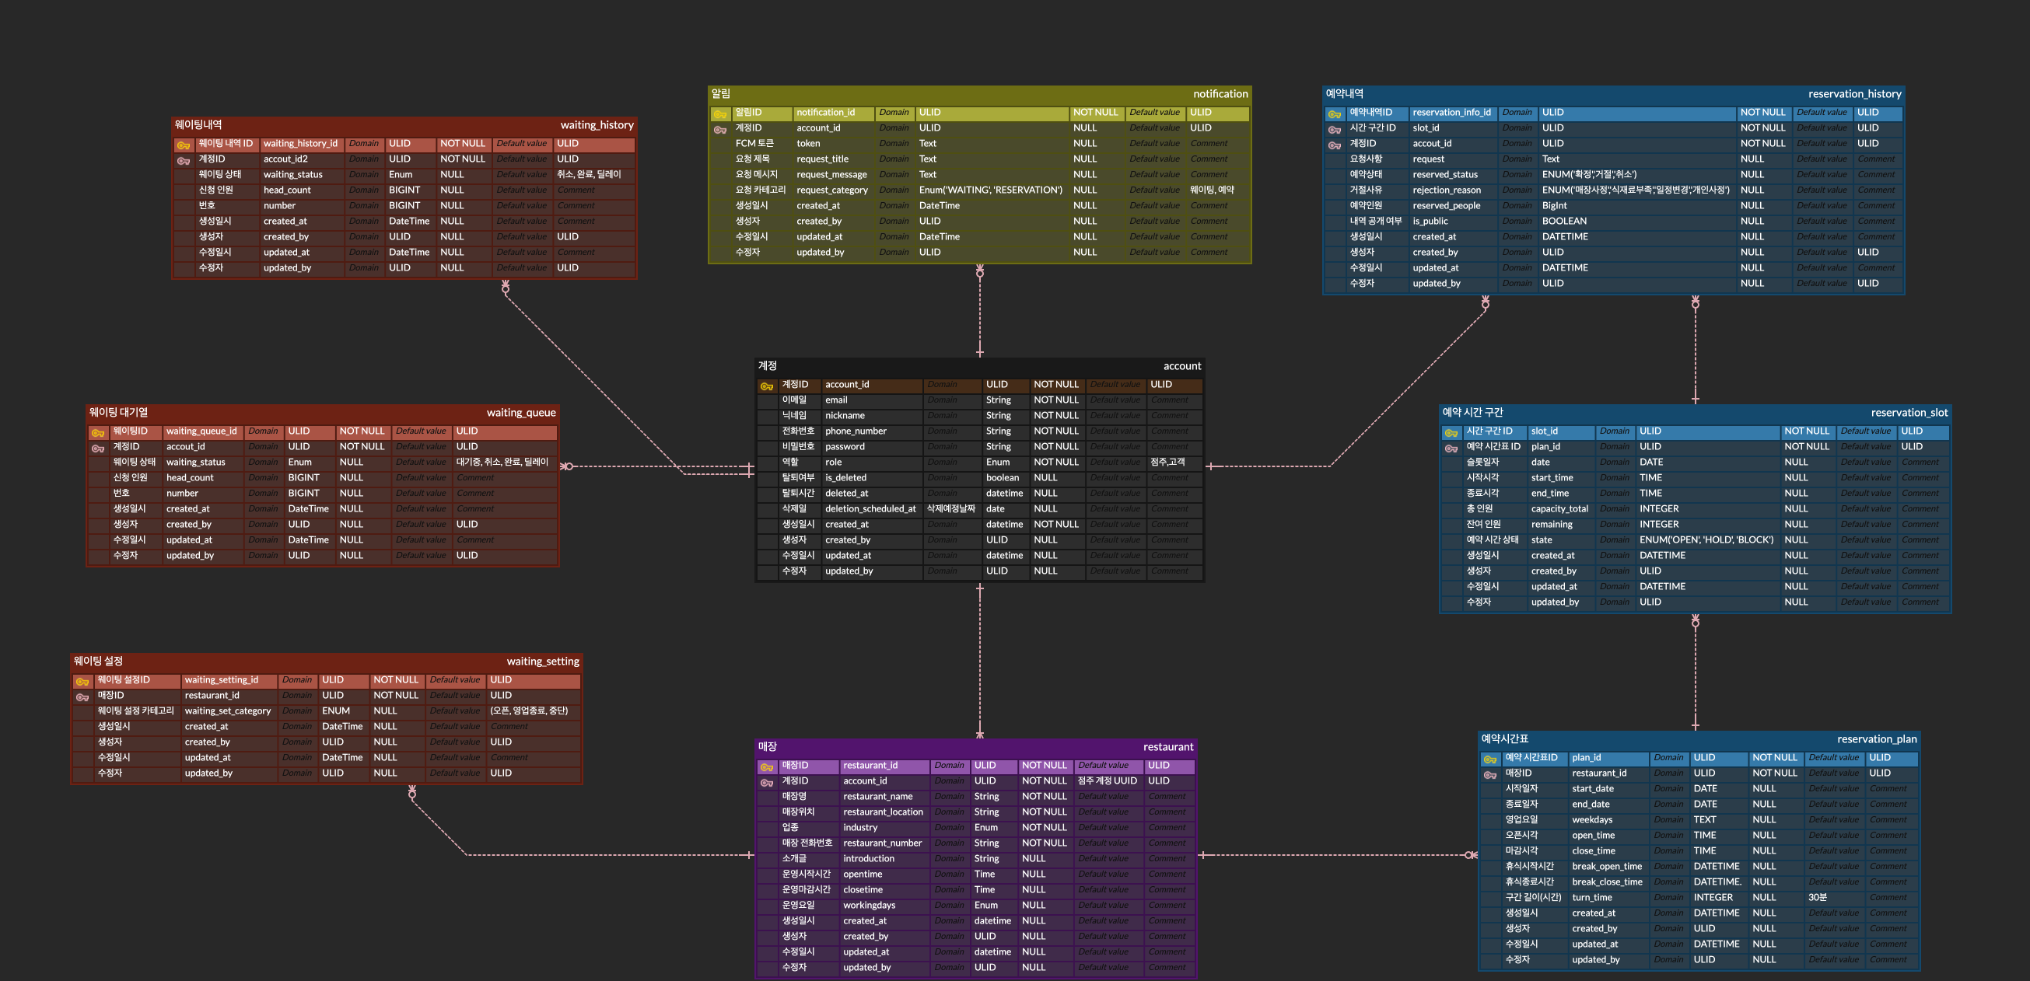Click key icon of reservation_info_id row
Image resolution: width=2030 pixels, height=981 pixels.
[1334, 114]
